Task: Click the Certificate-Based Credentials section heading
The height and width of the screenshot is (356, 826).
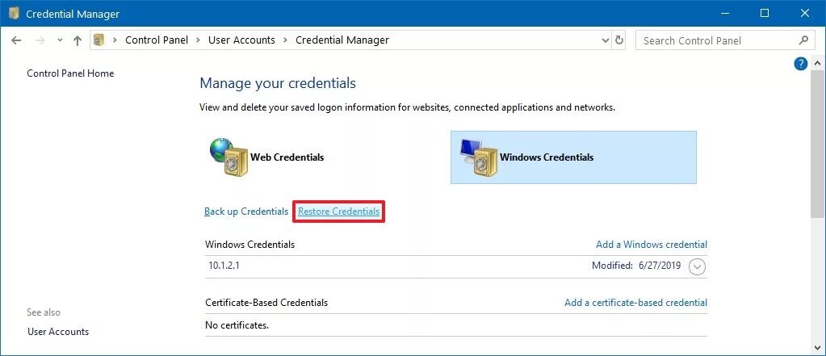Action: point(266,302)
